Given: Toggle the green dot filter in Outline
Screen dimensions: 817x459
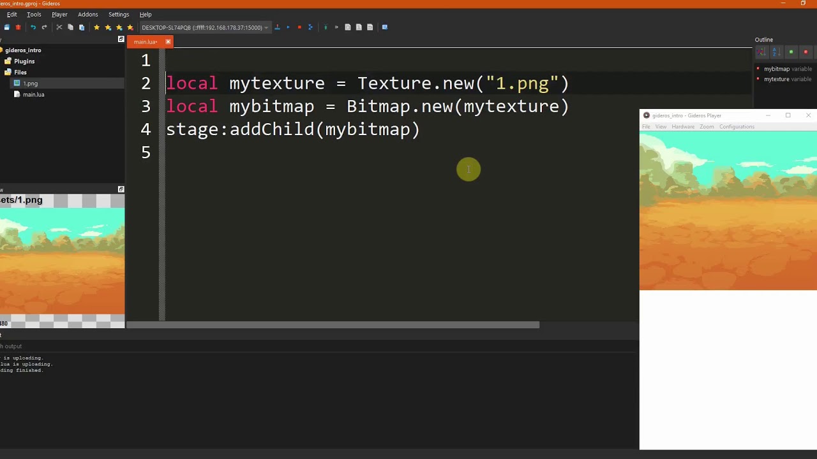Looking at the screenshot, I should click(791, 52).
